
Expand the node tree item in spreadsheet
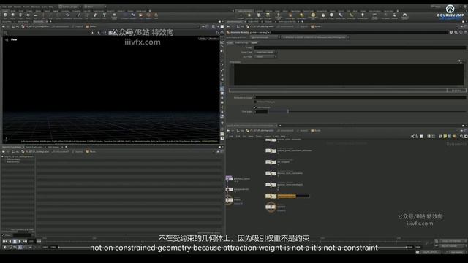tap(3, 156)
